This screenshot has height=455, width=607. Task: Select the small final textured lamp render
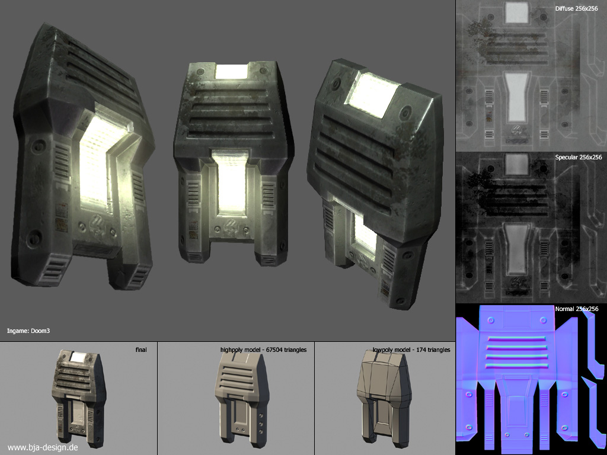(x=79, y=398)
